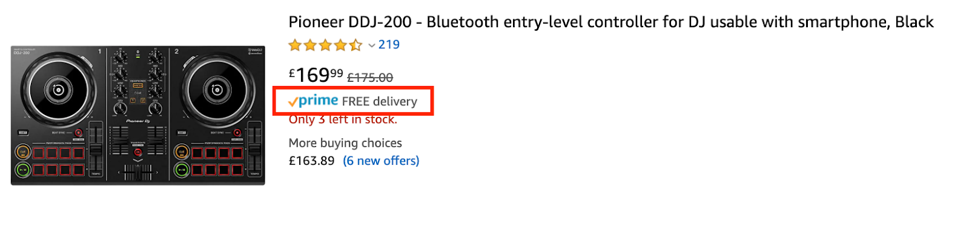Click the green play/pause button on deck 2
The height and width of the screenshot is (229, 969).
tap(181, 170)
